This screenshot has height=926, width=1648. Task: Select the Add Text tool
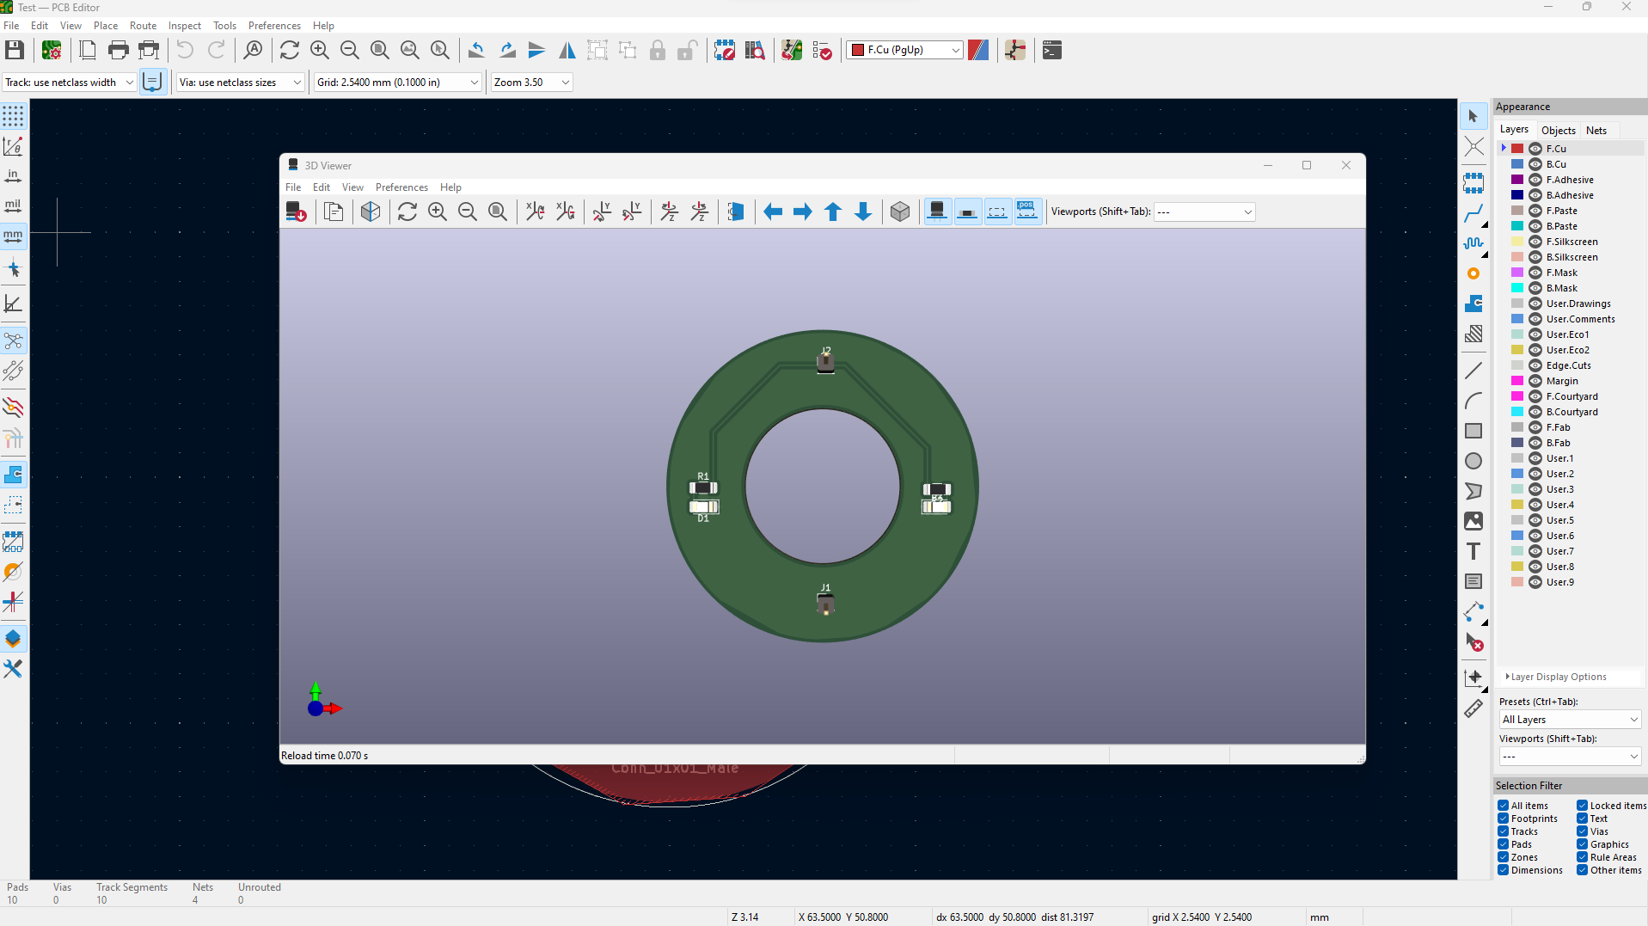[1473, 551]
